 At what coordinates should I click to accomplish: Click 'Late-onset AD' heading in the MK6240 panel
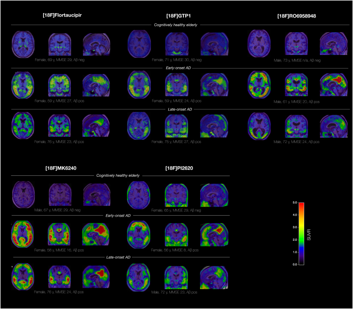point(118,257)
